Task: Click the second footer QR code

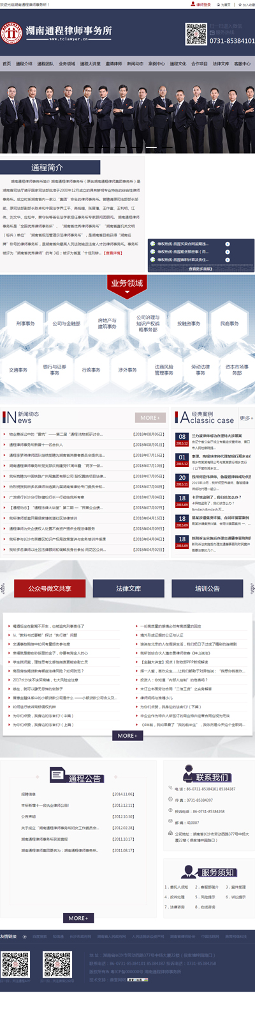Action: tap(57, 964)
